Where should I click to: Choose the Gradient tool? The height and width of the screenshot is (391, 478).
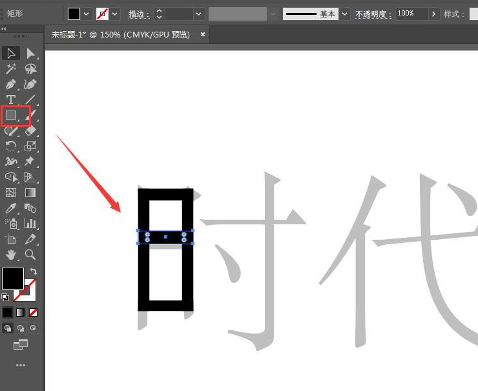tap(30, 193)
